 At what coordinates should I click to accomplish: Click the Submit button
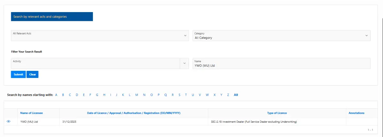[x=18, y=74]
